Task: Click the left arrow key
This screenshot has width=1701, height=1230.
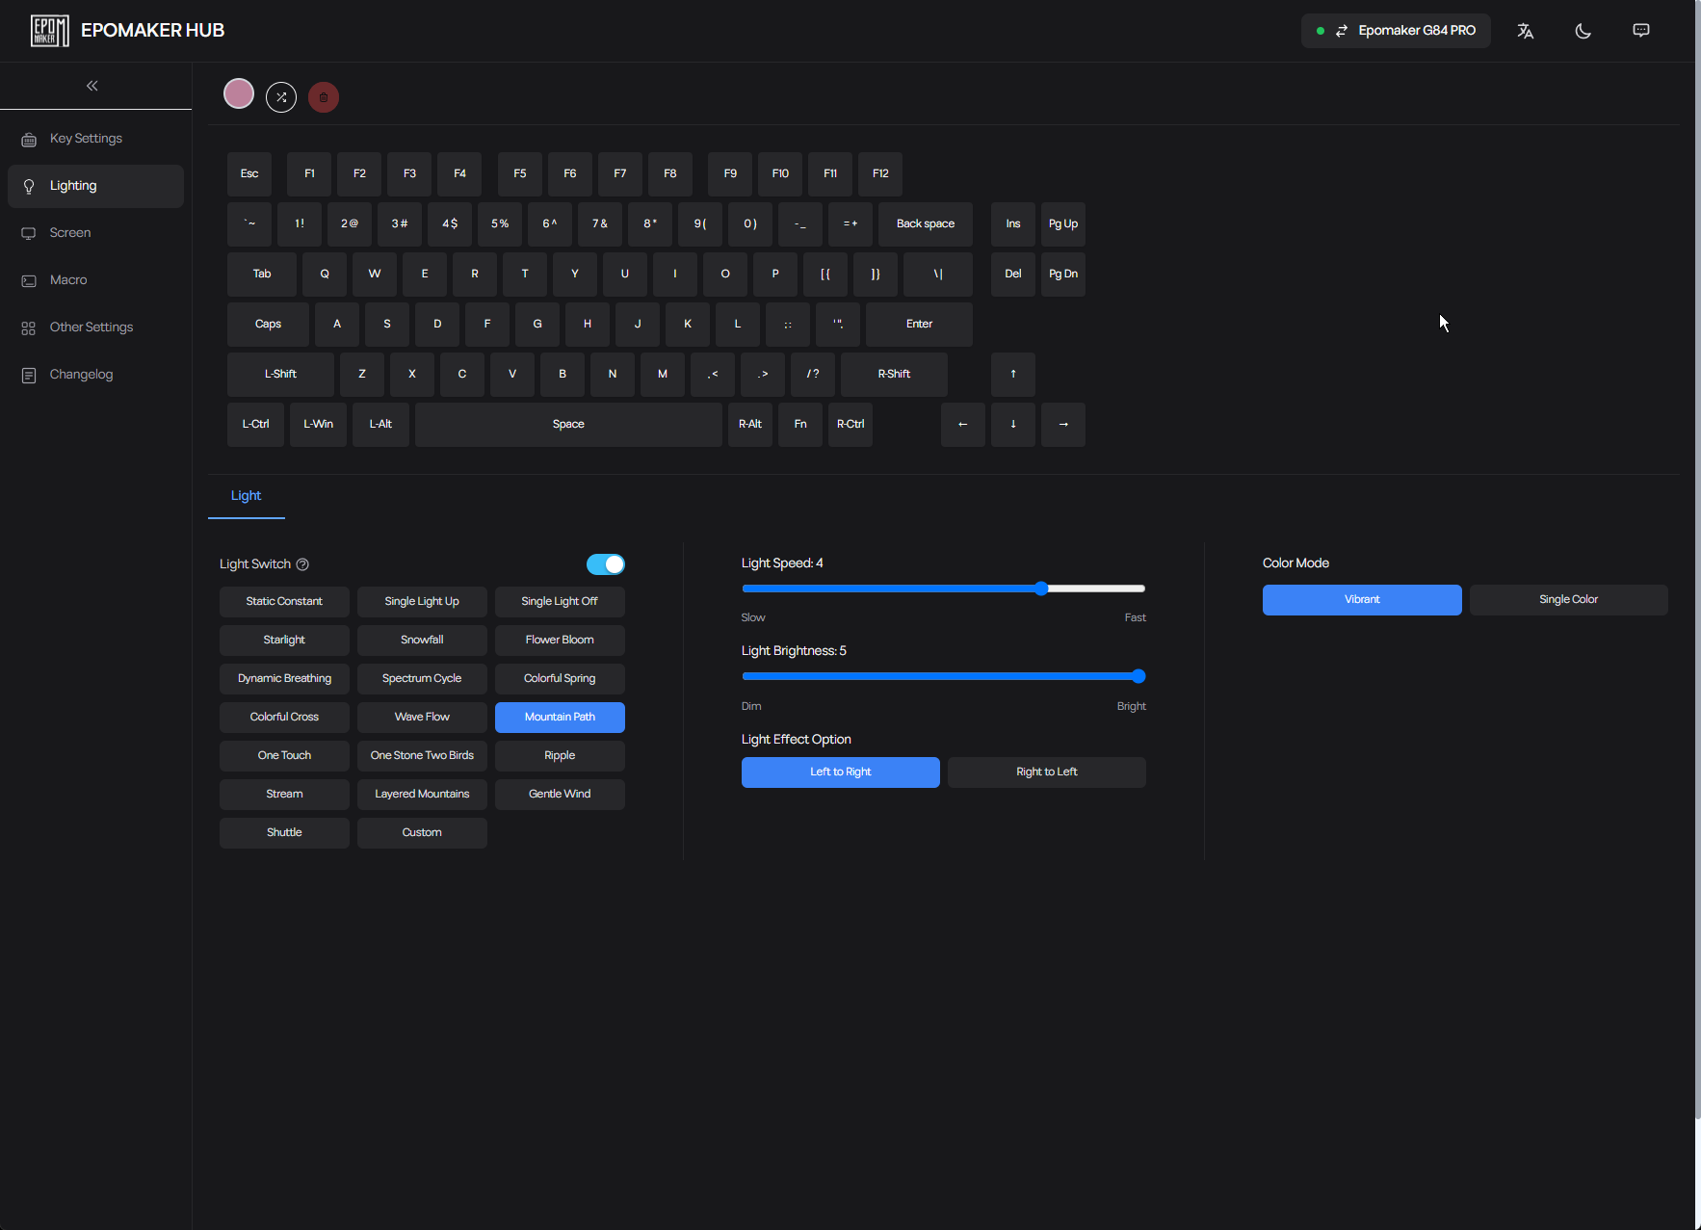Action: pyautogui.click(x=963, y=425)
